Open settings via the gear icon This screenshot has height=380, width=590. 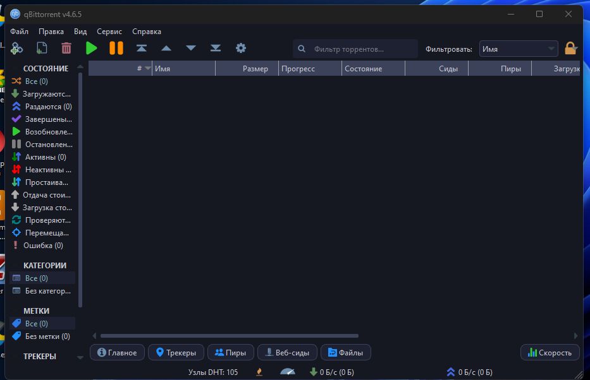[x=241, y=48]
